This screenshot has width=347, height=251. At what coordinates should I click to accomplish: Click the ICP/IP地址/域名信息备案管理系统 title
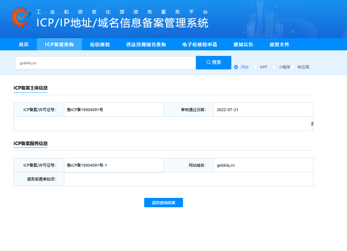(122, 23)
